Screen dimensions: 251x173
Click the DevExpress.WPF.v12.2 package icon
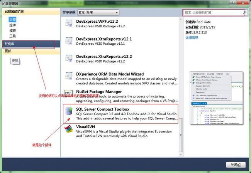coord(69,24)
